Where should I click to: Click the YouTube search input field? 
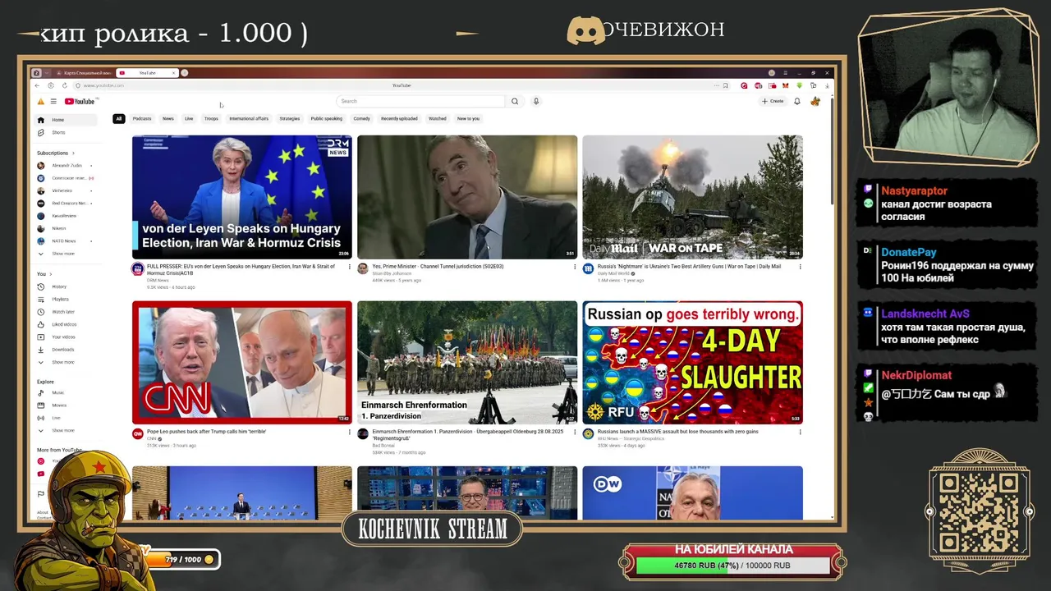[420, 102]
